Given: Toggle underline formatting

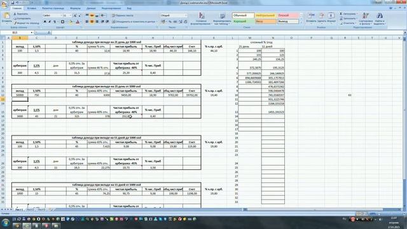Looking at the screenshot, I should pos(55,22).
